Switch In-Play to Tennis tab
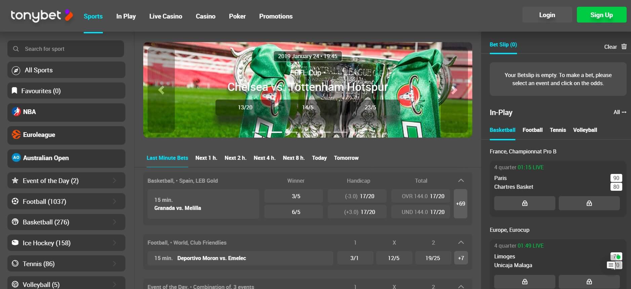 pyautogui.click(x=558, y=130)
